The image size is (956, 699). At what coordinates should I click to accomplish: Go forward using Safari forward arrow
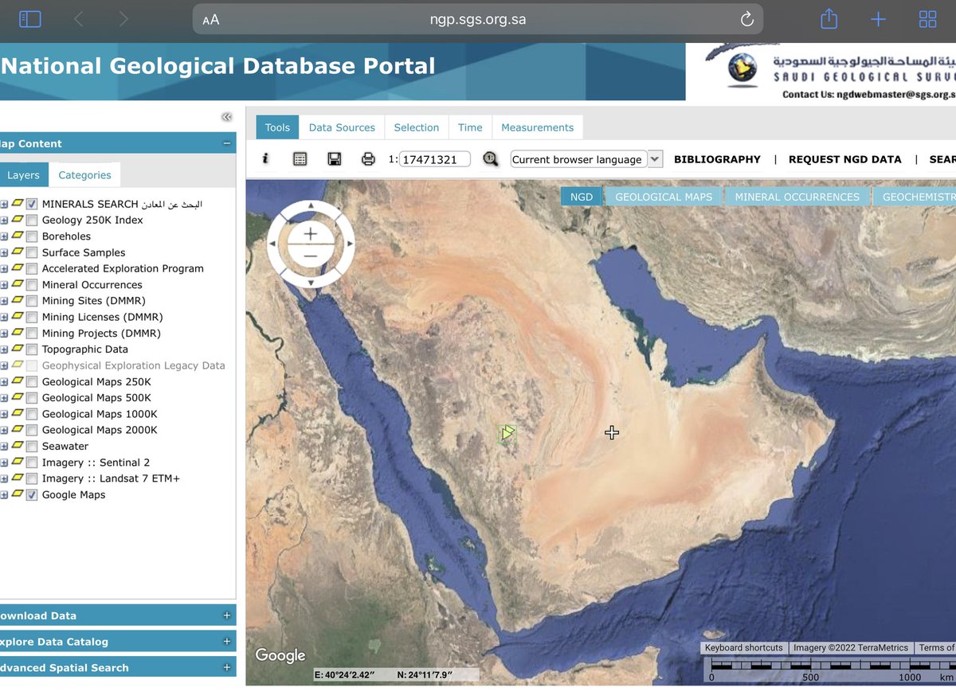pos(123,19)
